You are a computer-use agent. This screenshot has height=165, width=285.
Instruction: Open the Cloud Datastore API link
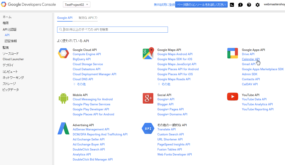pos(87,69)
